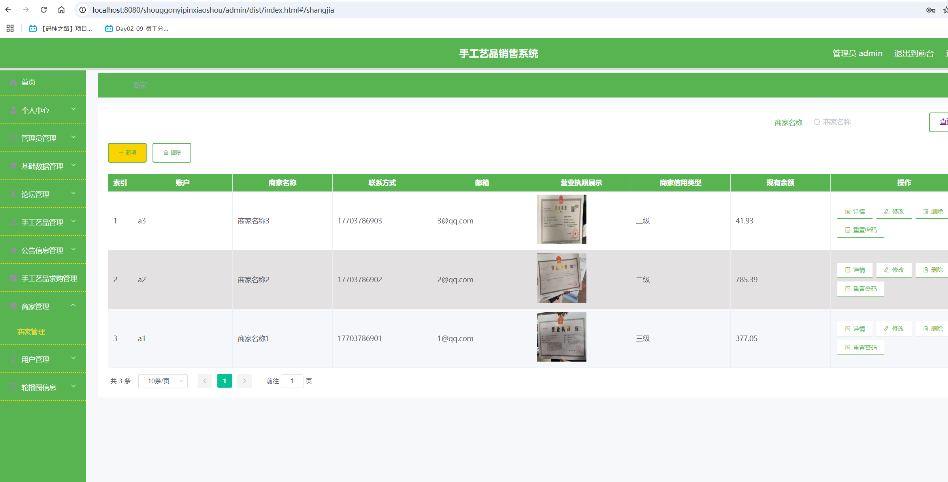
Task: Click the site info icon in address bar
Action: coord(83,10)
